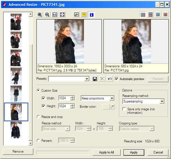Select the Custom Size radio button
This screenshot has height=159, width=171.
tap(38, 90)
